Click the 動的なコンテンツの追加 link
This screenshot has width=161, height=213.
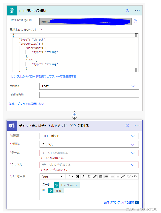119,202
